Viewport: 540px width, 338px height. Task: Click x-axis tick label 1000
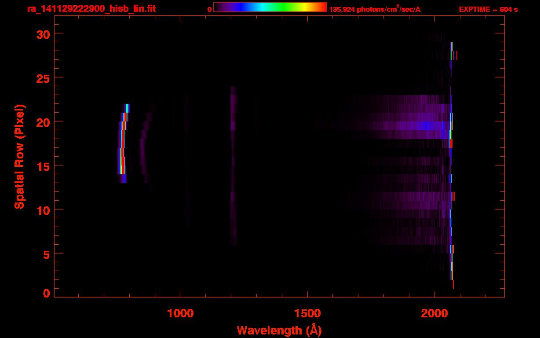coord(180,313)
